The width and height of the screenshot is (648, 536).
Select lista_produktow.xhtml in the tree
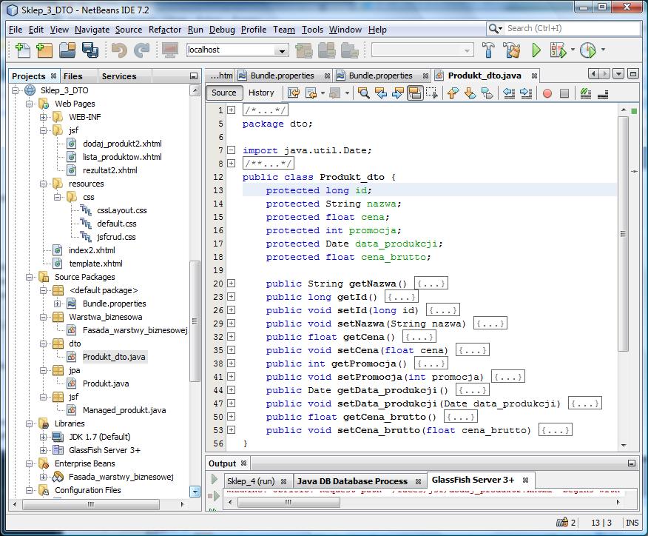point(122,157)
